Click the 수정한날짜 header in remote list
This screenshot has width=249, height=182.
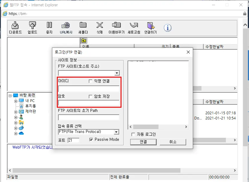tap(220, 47)
